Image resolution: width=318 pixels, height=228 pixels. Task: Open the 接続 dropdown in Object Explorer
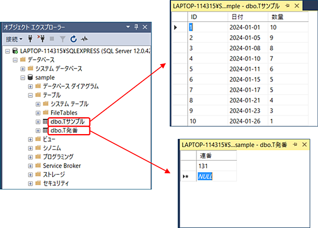pyautogui.click(x=14, y=39)
